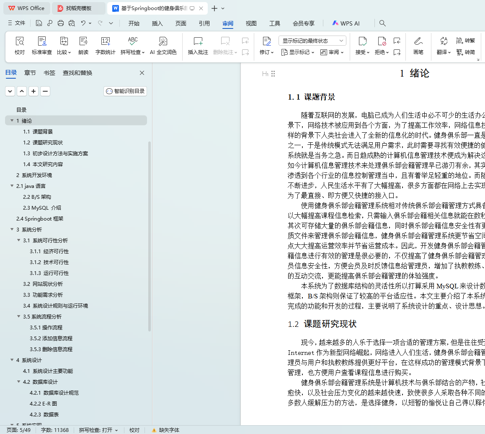Click the undo arrow icon

(x=83, y=23)
